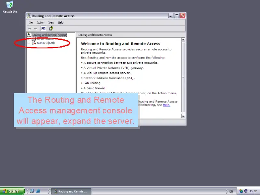Image resolution: width=260 pixels, height=195 pixels.
Task: Click the Routing and Remote taskbar button
Action: (x=71, y=191)
